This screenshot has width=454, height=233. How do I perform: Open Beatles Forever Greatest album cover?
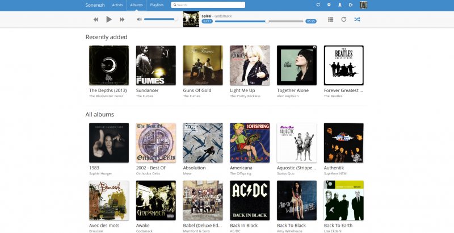tap(344, 65)
